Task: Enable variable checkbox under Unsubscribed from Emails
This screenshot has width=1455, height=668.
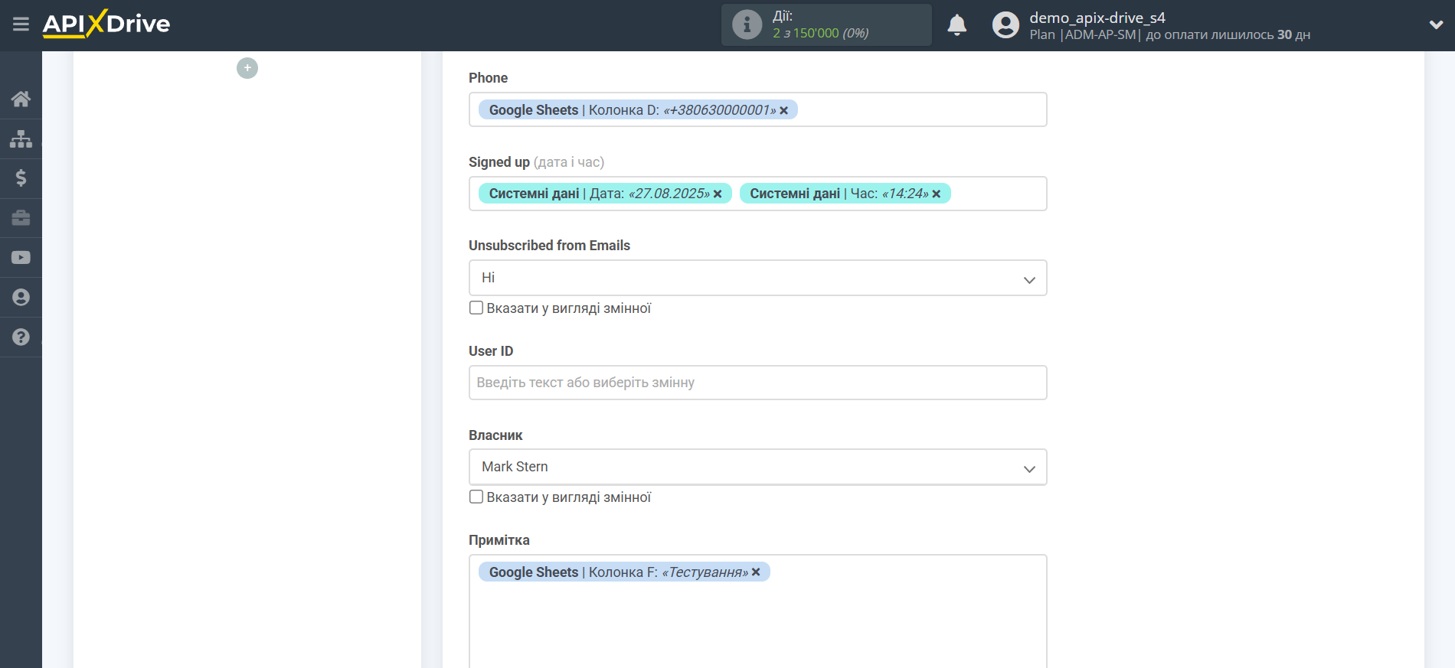Action: (x=476, y=308)
